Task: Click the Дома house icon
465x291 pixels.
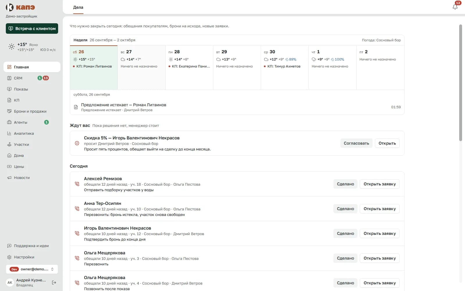Action: click(9, 155)
